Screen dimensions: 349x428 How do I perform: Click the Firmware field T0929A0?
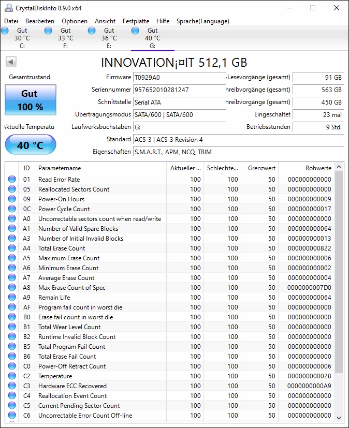[179, 77]
